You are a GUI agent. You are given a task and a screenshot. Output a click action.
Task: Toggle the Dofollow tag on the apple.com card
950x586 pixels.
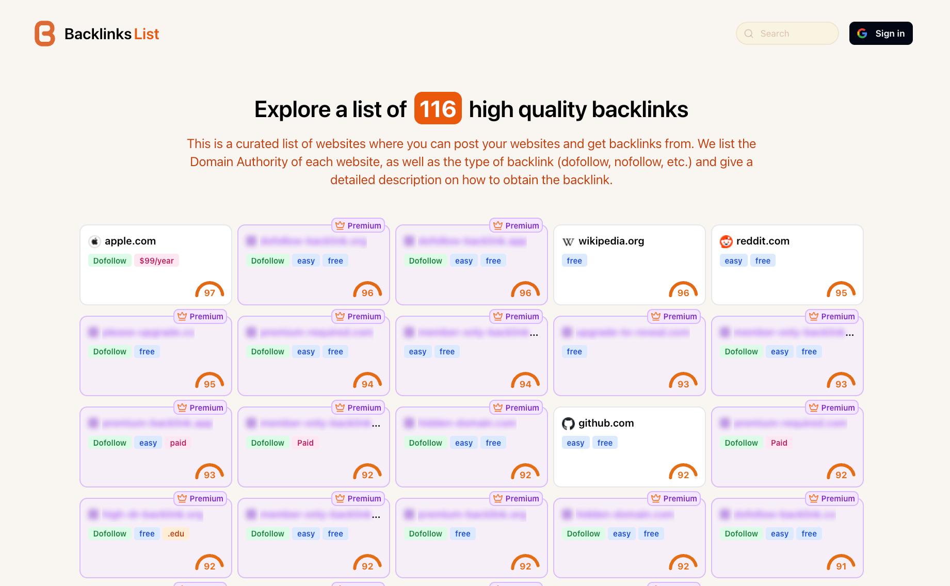point(109,261)
